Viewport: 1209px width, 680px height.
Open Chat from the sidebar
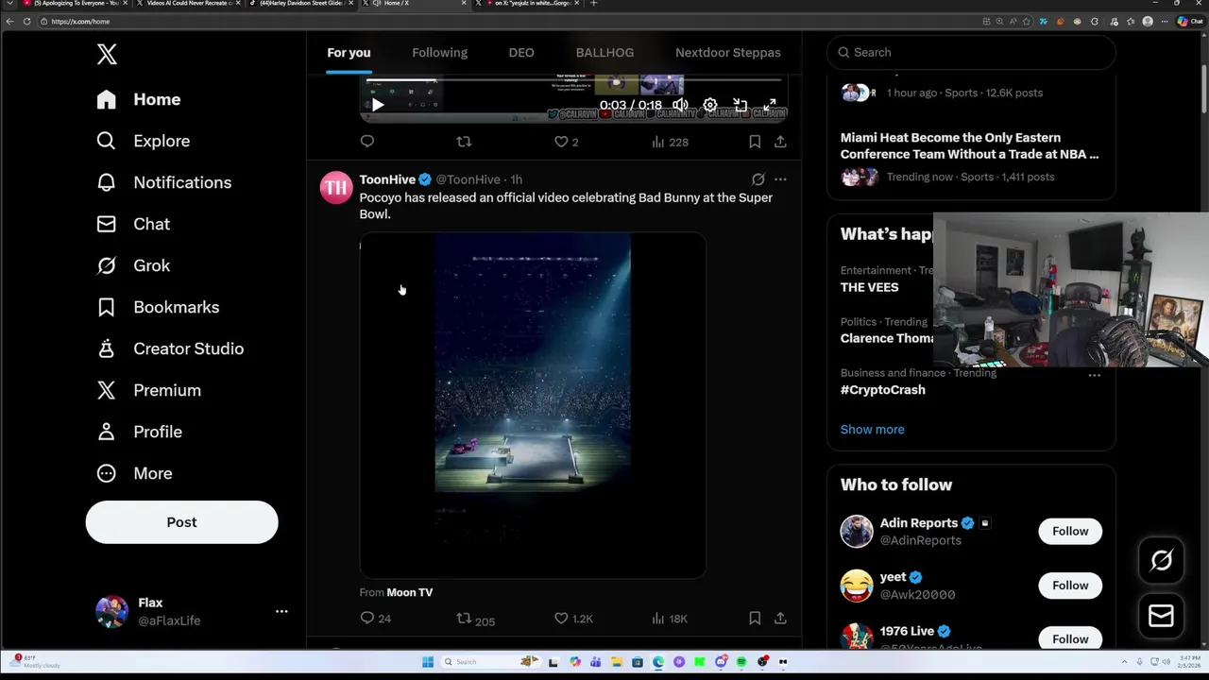[133, 224]
